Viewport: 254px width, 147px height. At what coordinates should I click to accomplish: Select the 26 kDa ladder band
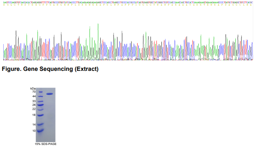click(40, 105)
